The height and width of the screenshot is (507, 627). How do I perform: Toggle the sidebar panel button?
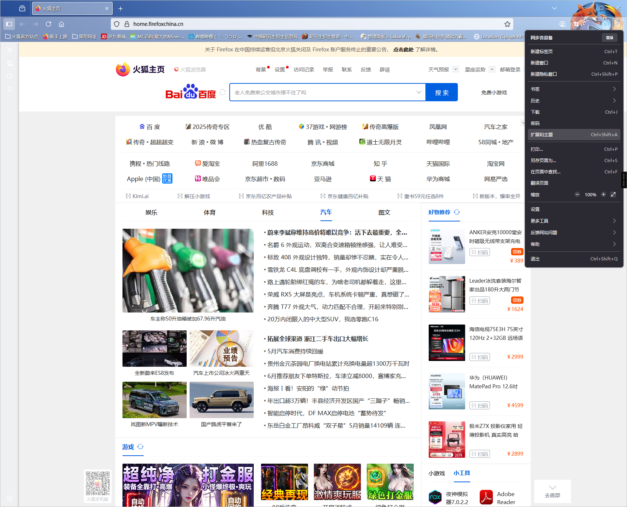(9, 24)
